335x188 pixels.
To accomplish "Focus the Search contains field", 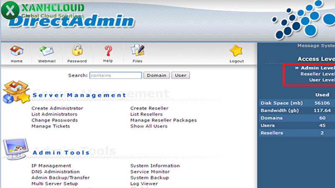I will [x=116, y=75].
